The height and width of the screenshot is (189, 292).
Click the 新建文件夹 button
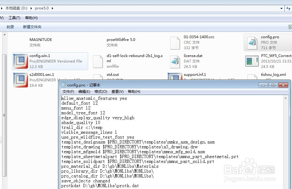32,27
